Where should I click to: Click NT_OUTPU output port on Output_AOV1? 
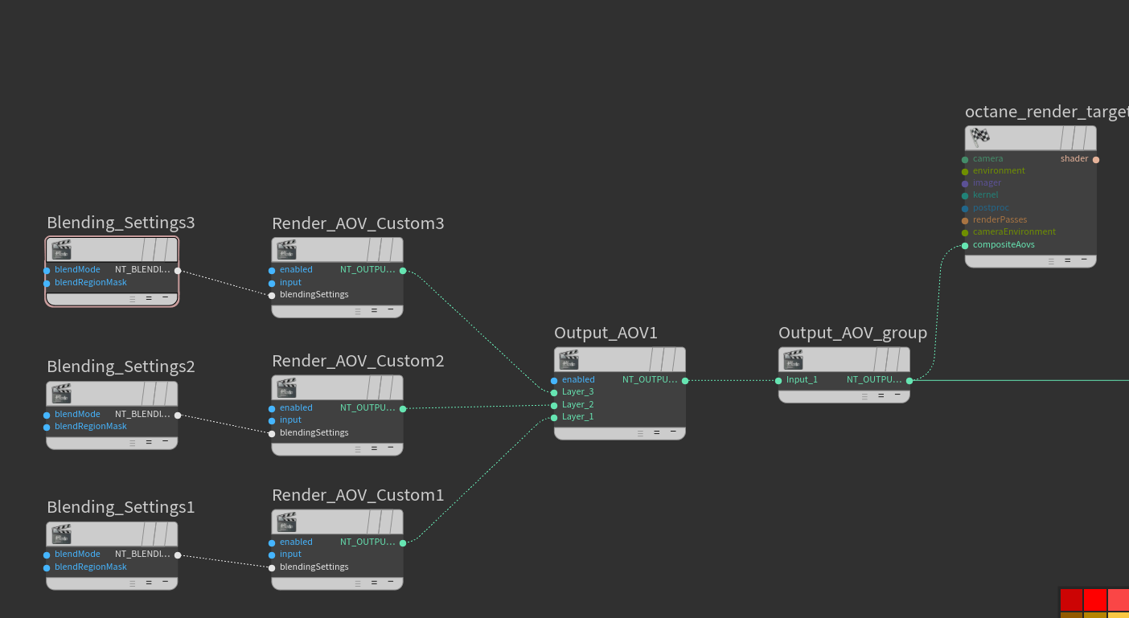pyautogui.click(x=685, y=381)
